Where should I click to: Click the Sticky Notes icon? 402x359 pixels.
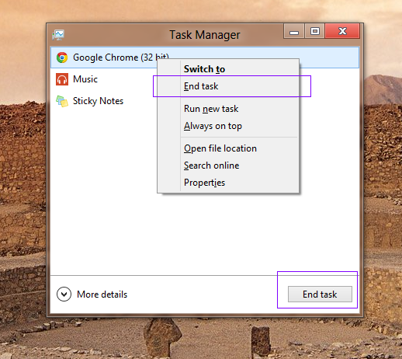click(x=62, y=101)
